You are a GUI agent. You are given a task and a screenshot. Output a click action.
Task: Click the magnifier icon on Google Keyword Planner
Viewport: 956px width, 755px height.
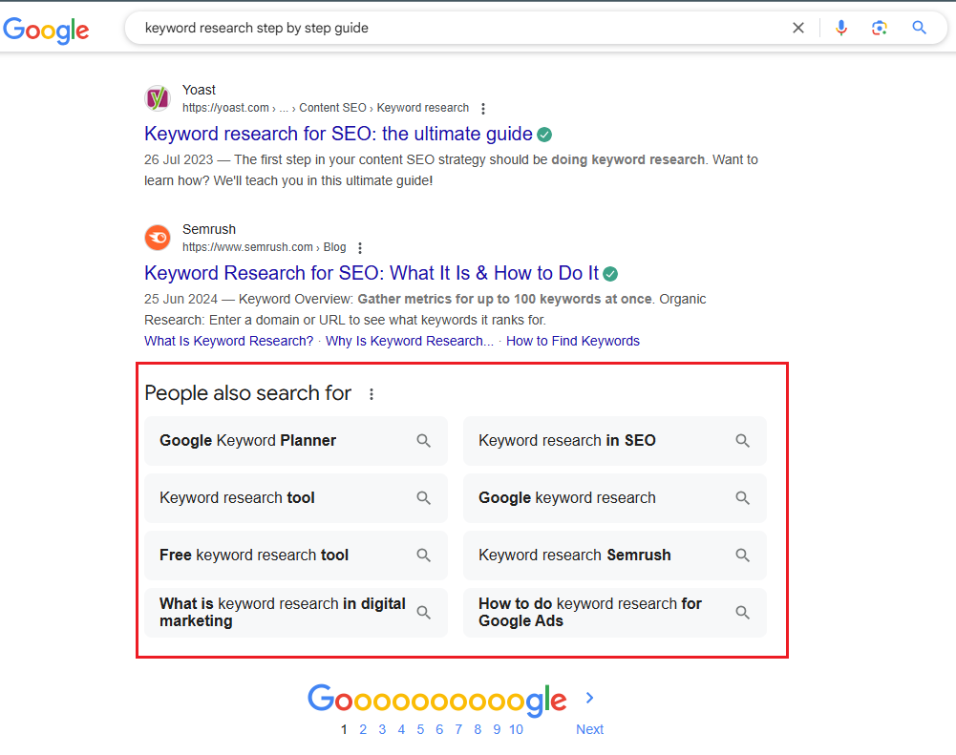coord(423,441)
